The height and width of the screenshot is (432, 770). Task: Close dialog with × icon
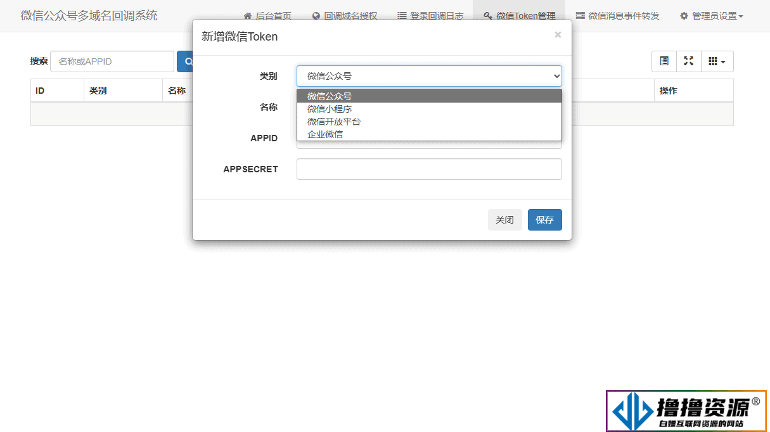click(558, 35)
